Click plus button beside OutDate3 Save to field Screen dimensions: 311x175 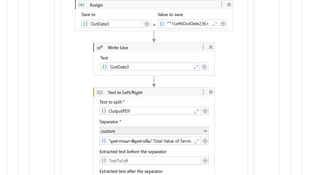click(x=147, y=24)
